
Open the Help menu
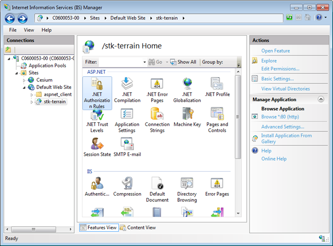(47, 30)
